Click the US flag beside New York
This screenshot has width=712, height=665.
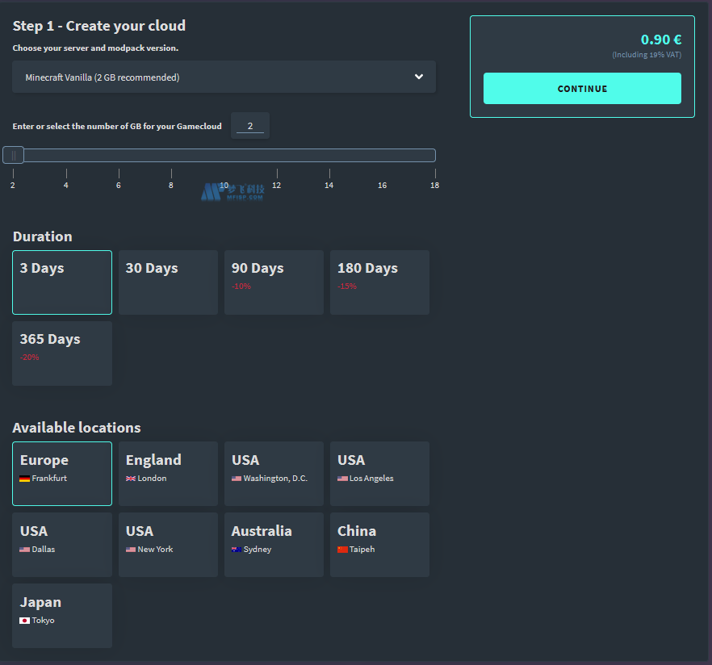tap(131, 550)
